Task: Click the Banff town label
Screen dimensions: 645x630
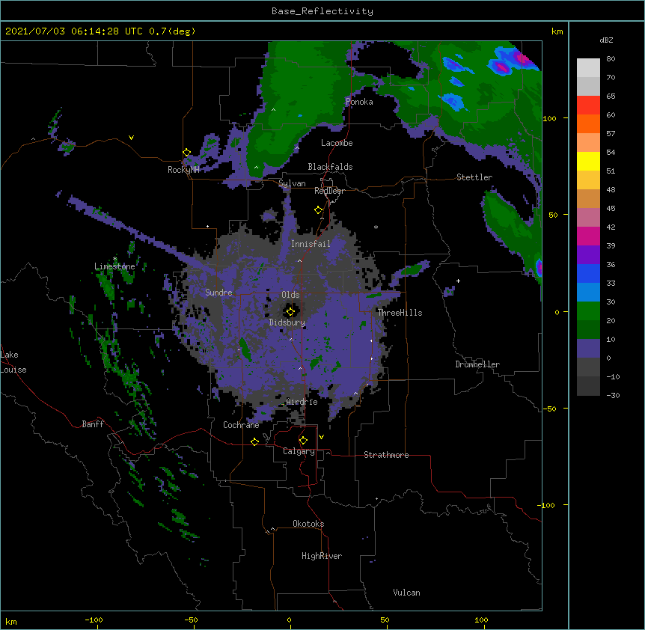Action: coord(93,424)
